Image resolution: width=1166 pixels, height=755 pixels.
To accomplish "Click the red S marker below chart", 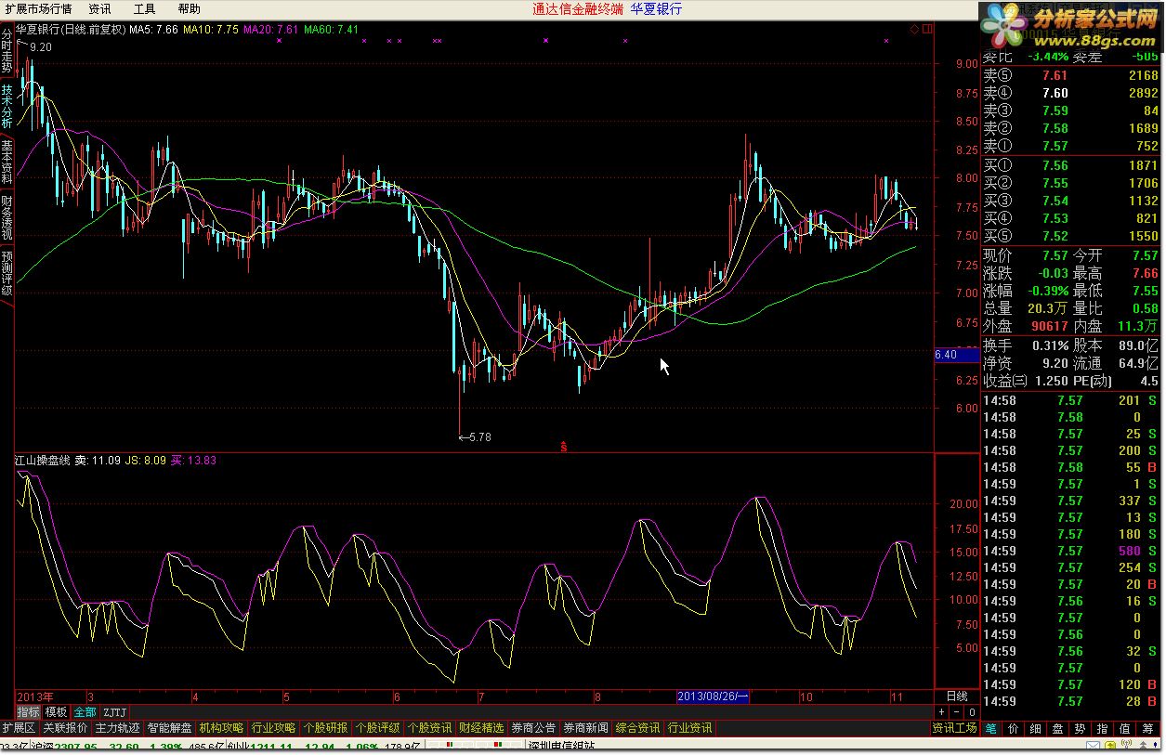I will (563, 447).
